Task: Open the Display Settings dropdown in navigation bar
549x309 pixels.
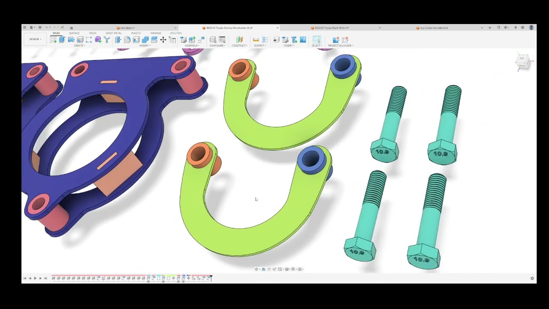Action: coord(287,269)
